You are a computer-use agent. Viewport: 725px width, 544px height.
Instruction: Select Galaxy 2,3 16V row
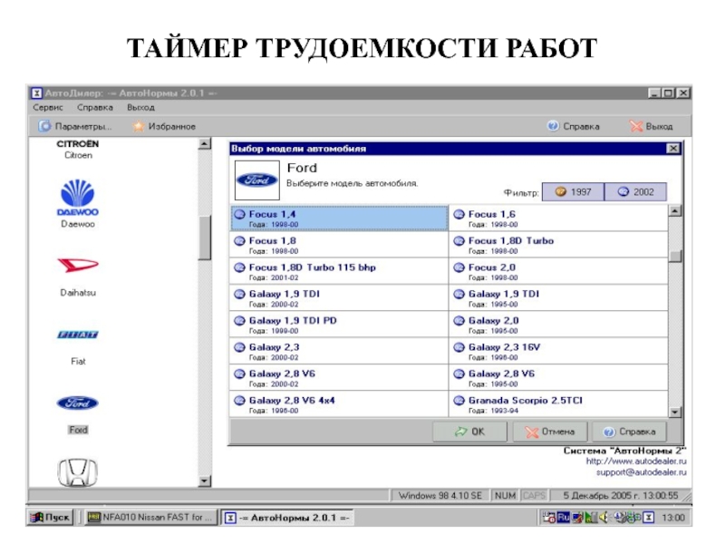point(558,351)
